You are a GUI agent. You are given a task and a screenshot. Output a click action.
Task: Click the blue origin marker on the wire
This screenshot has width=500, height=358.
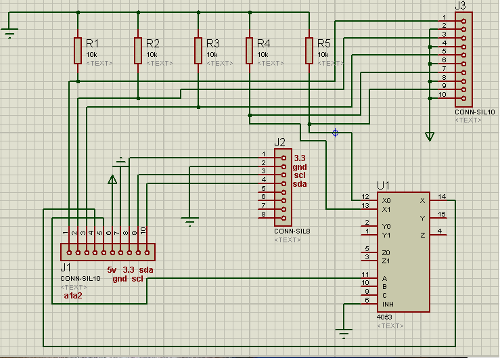click(335, 133)
